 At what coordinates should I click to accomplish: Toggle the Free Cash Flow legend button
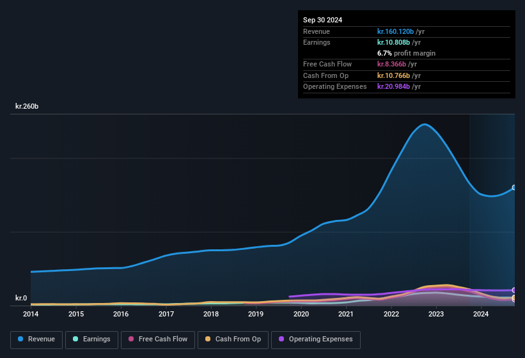158,339
